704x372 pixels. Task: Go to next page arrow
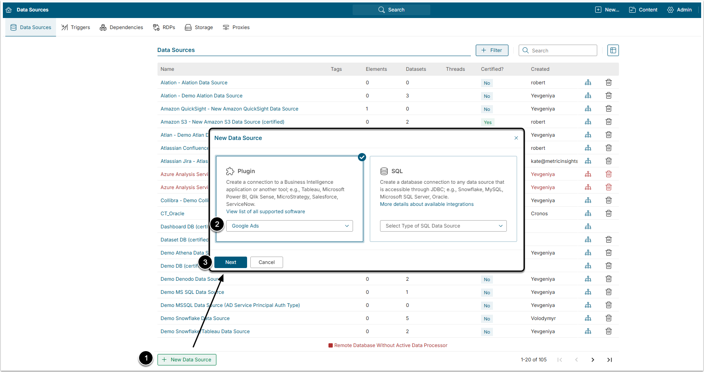[x=593, y=360]
